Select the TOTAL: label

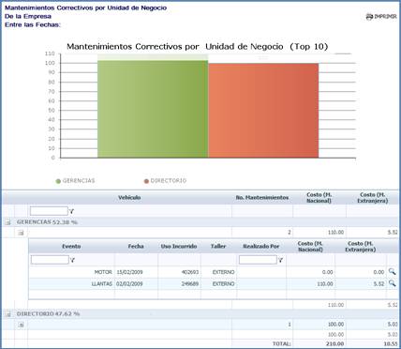(x=282, y=343)
